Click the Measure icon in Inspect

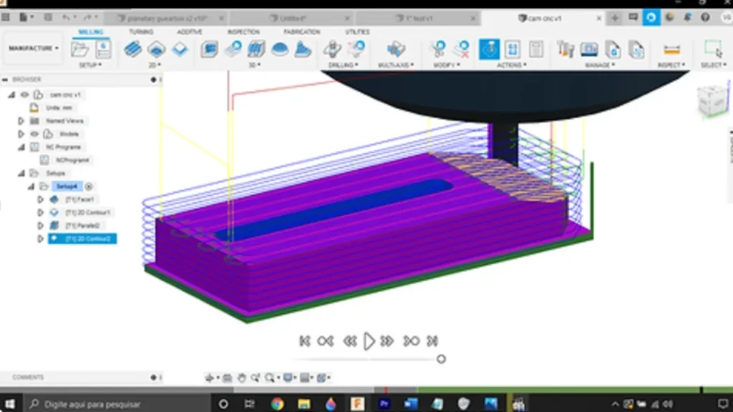[671, 49]
